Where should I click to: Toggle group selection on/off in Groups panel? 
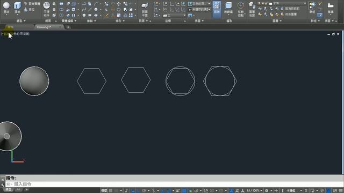(x=320, y=15)
